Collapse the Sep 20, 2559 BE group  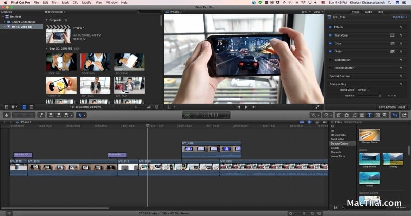tap(47, 48)
